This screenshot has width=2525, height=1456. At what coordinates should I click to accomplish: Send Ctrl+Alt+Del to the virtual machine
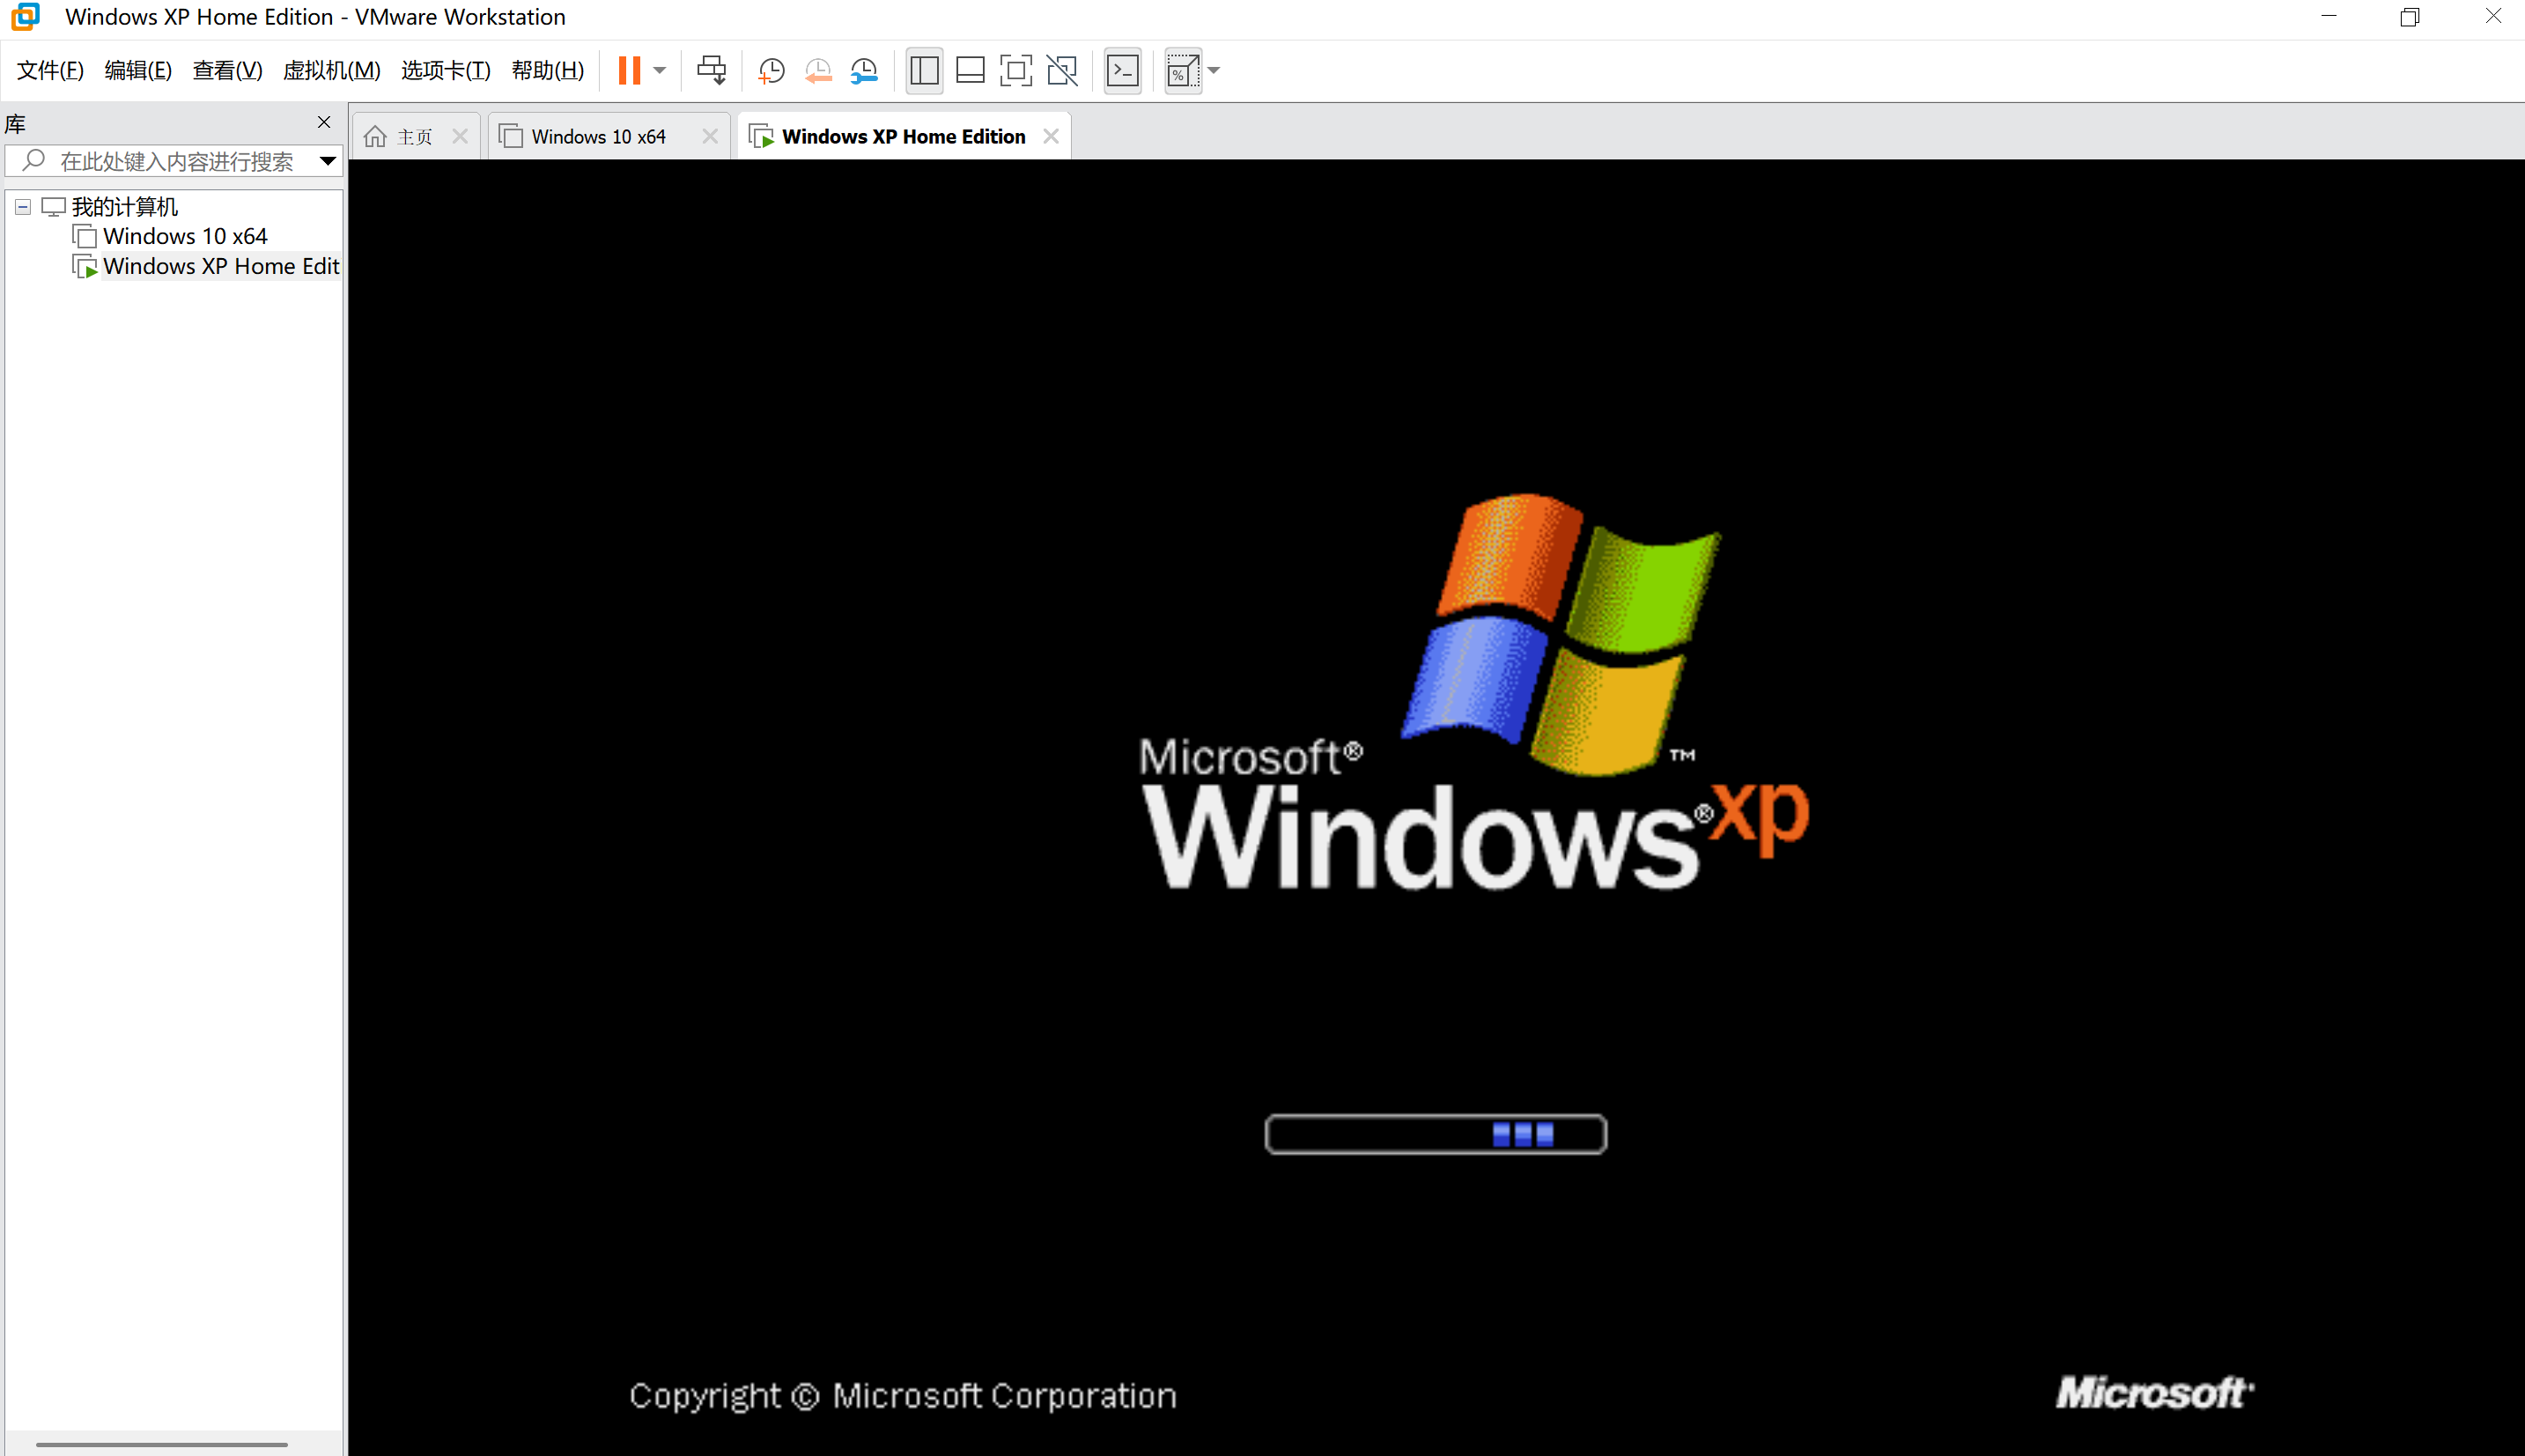[712, 70]
